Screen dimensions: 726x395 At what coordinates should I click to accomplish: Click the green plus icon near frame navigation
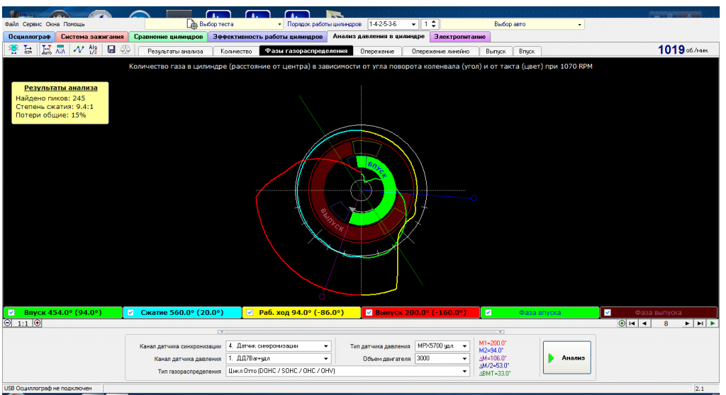click(x=622, y=324)
